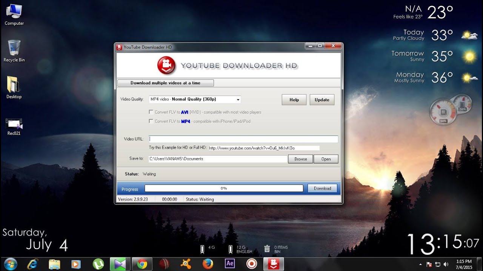Select the example YouTube URL text
The image size is (483, 271).
click(252, 148)
